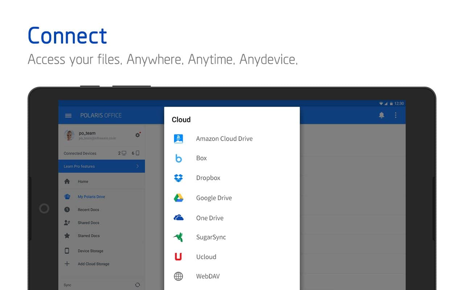Image resolution: width=464 pixels, height=290 pixels.
Task: Choose One Drive cloud service
Action: [210, 218]
